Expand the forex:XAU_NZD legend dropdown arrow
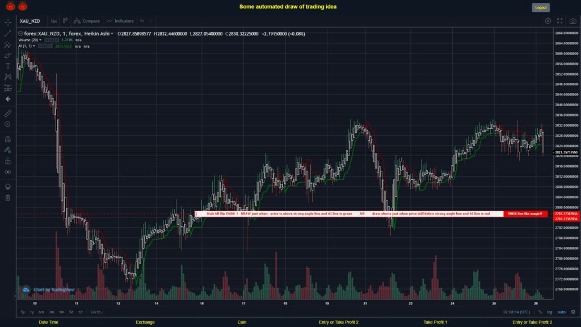Viewport: 581px width, 327px height. coord(112,33)
